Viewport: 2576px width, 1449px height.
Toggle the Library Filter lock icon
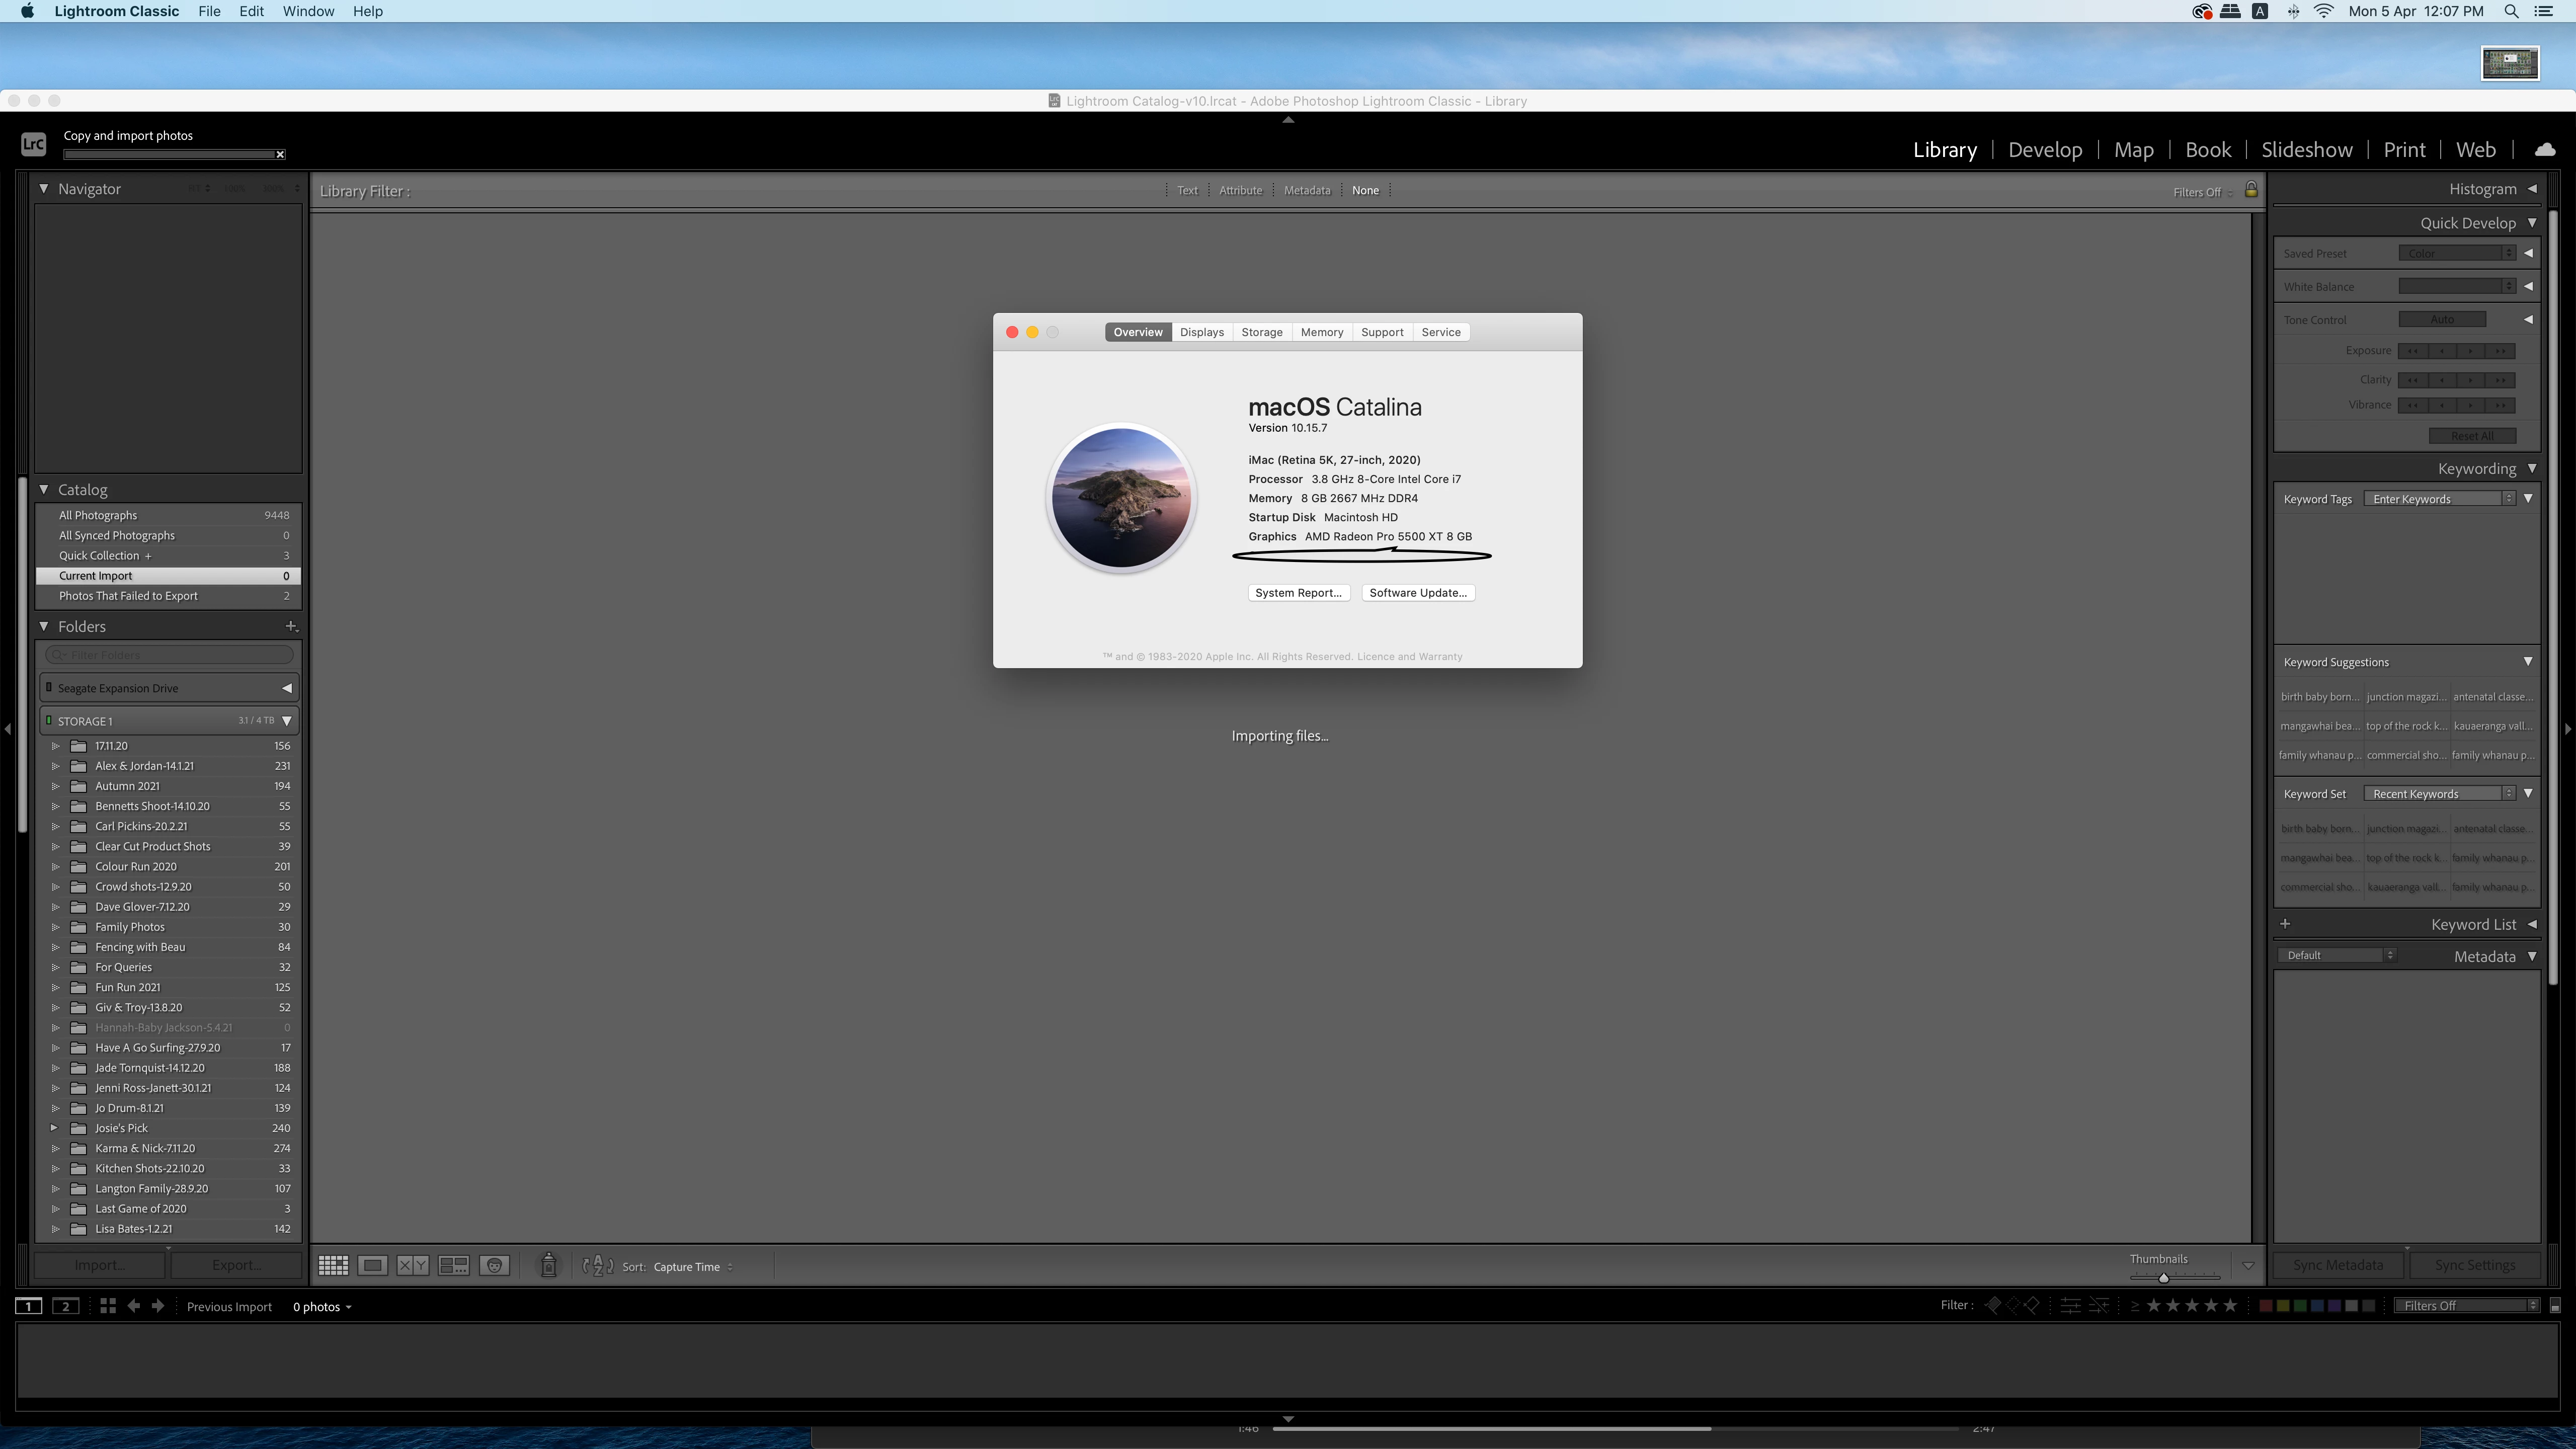pyautogui.click(x=2250, y=189)
